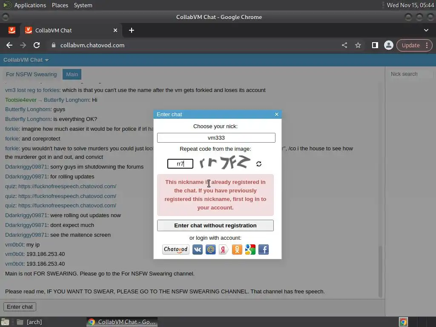
Task: Click Enter chat without registration
Action: coord(215,226)
